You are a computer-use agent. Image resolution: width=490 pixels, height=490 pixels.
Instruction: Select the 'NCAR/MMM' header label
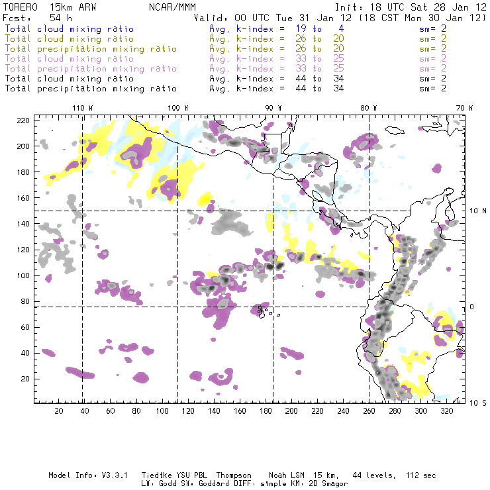(173, 7)
